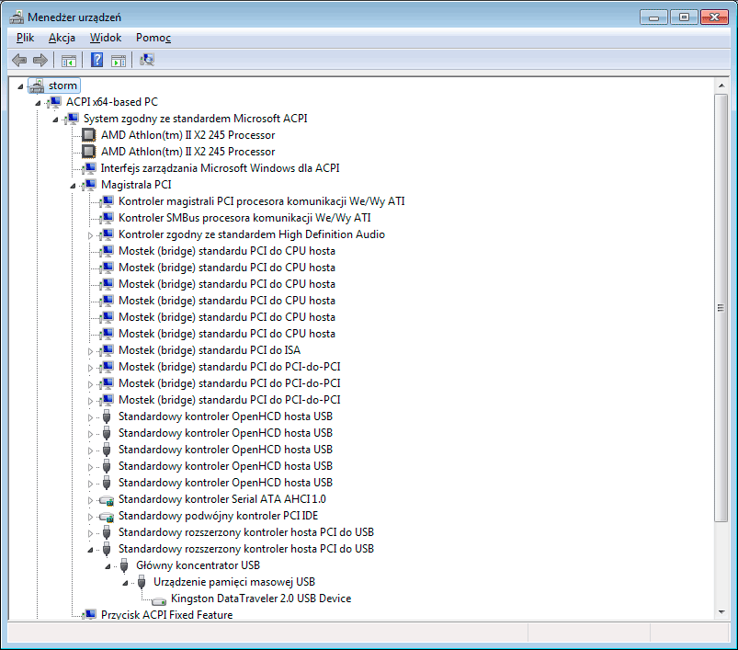Click the Magistrala PCI device icon
This screenshot has width=738, height=650.
(x=89, y=185)
